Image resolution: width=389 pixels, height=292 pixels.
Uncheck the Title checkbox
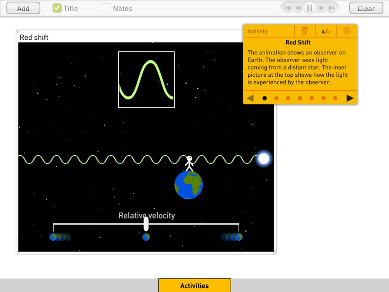[x=57, y=8]
